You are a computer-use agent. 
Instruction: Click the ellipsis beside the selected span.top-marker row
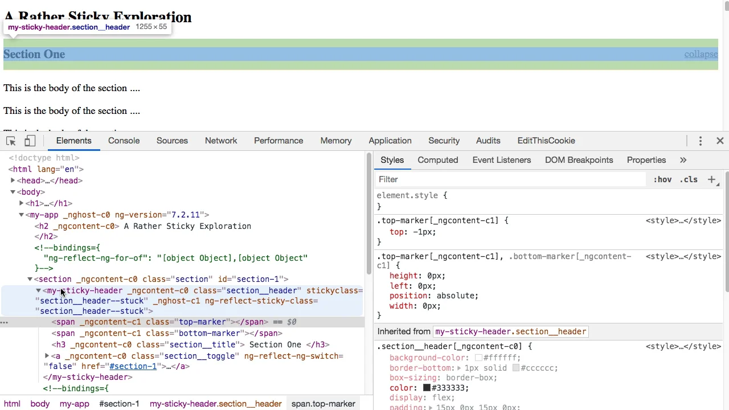pyautogui.click(x=5, y=322)
